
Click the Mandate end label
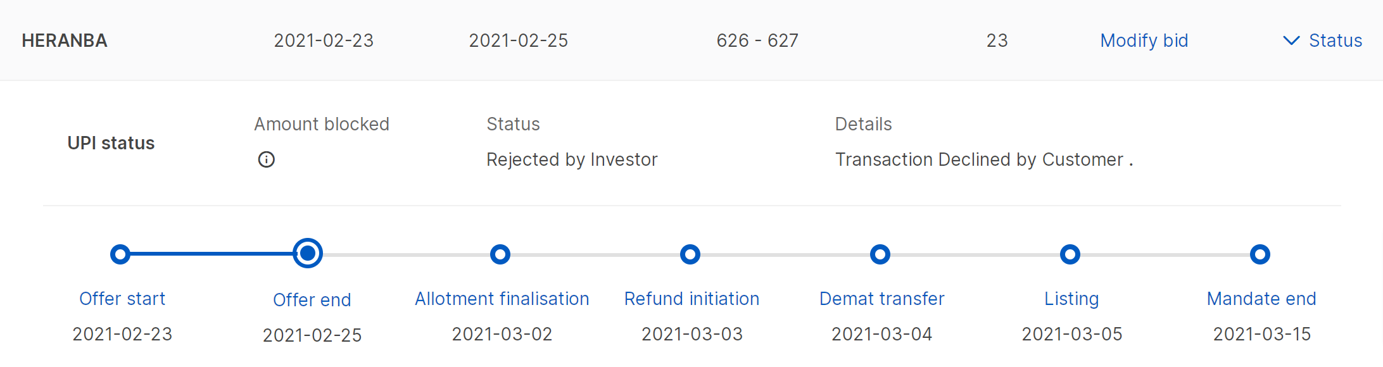tap(1261, 299)
